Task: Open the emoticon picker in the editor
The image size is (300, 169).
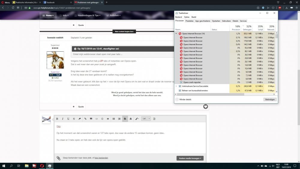Action: (x=102, y=119)
